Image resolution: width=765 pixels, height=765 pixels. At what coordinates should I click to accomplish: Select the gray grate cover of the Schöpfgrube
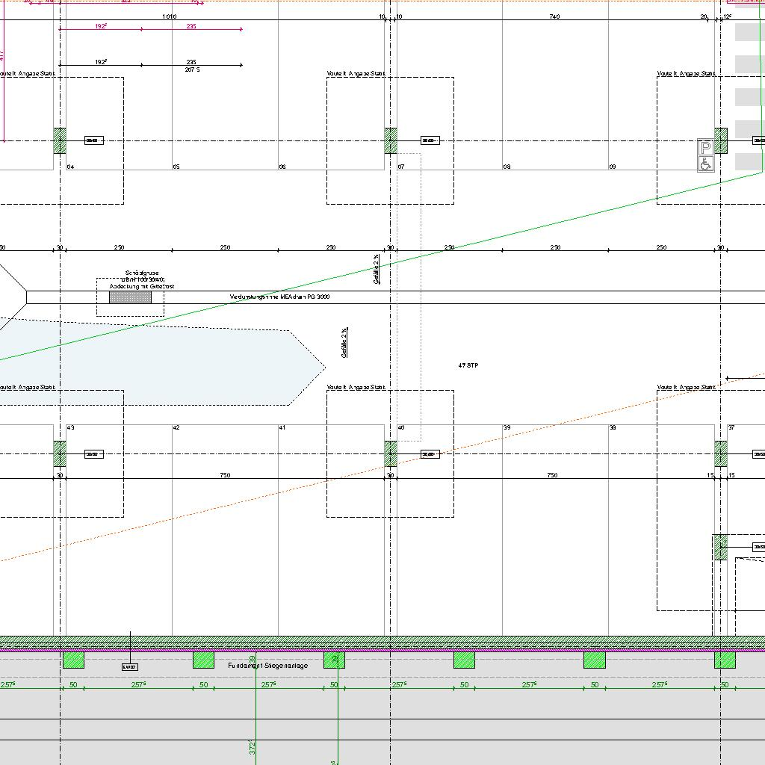pyautogui.click(x=130, y=297)
